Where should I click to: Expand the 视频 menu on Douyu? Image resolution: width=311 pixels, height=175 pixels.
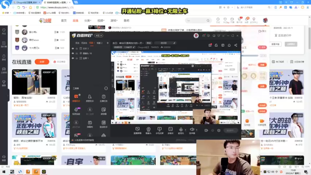(x=101, y=21)
